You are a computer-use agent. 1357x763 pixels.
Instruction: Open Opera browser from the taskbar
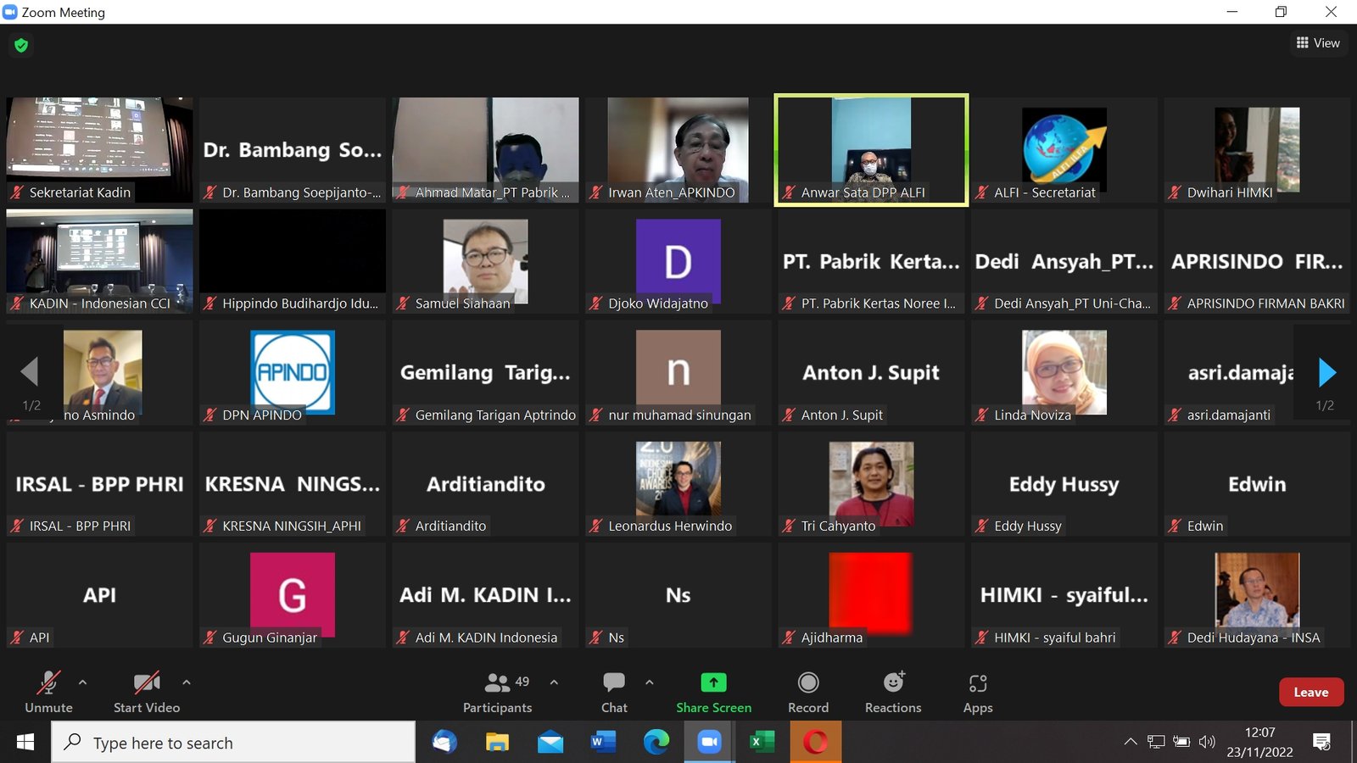point(816,743)
